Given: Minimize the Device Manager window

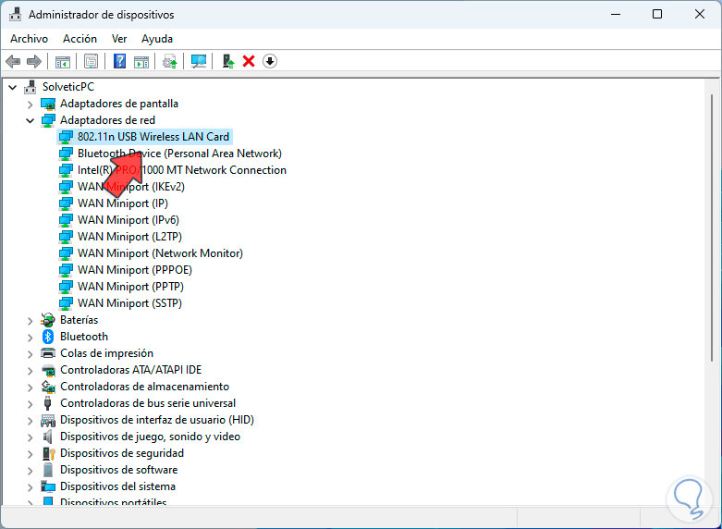Looking at the screenshot, I should click(616, 14).
